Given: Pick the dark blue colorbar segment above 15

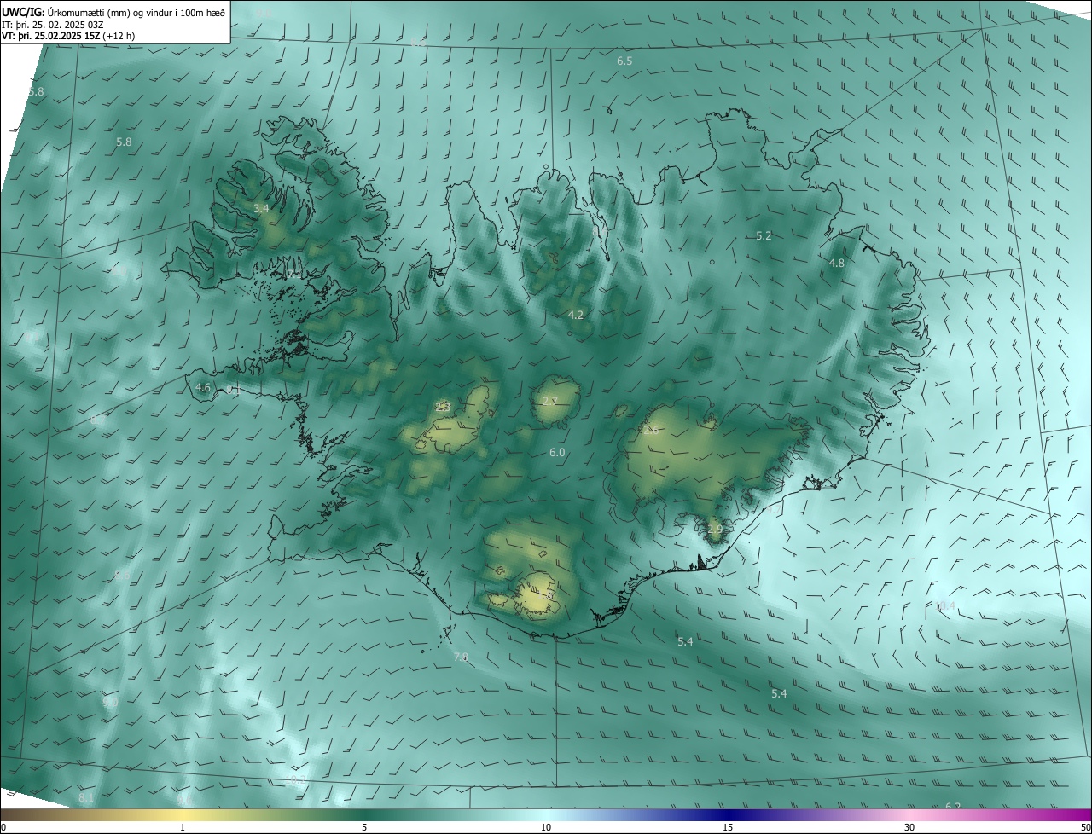Looking at the screenshot, I should [x=728, y=815].
